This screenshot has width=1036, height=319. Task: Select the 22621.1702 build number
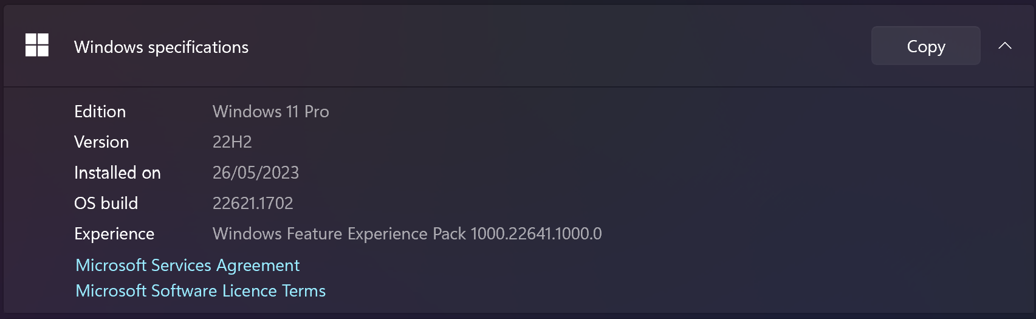pos(253,204)
